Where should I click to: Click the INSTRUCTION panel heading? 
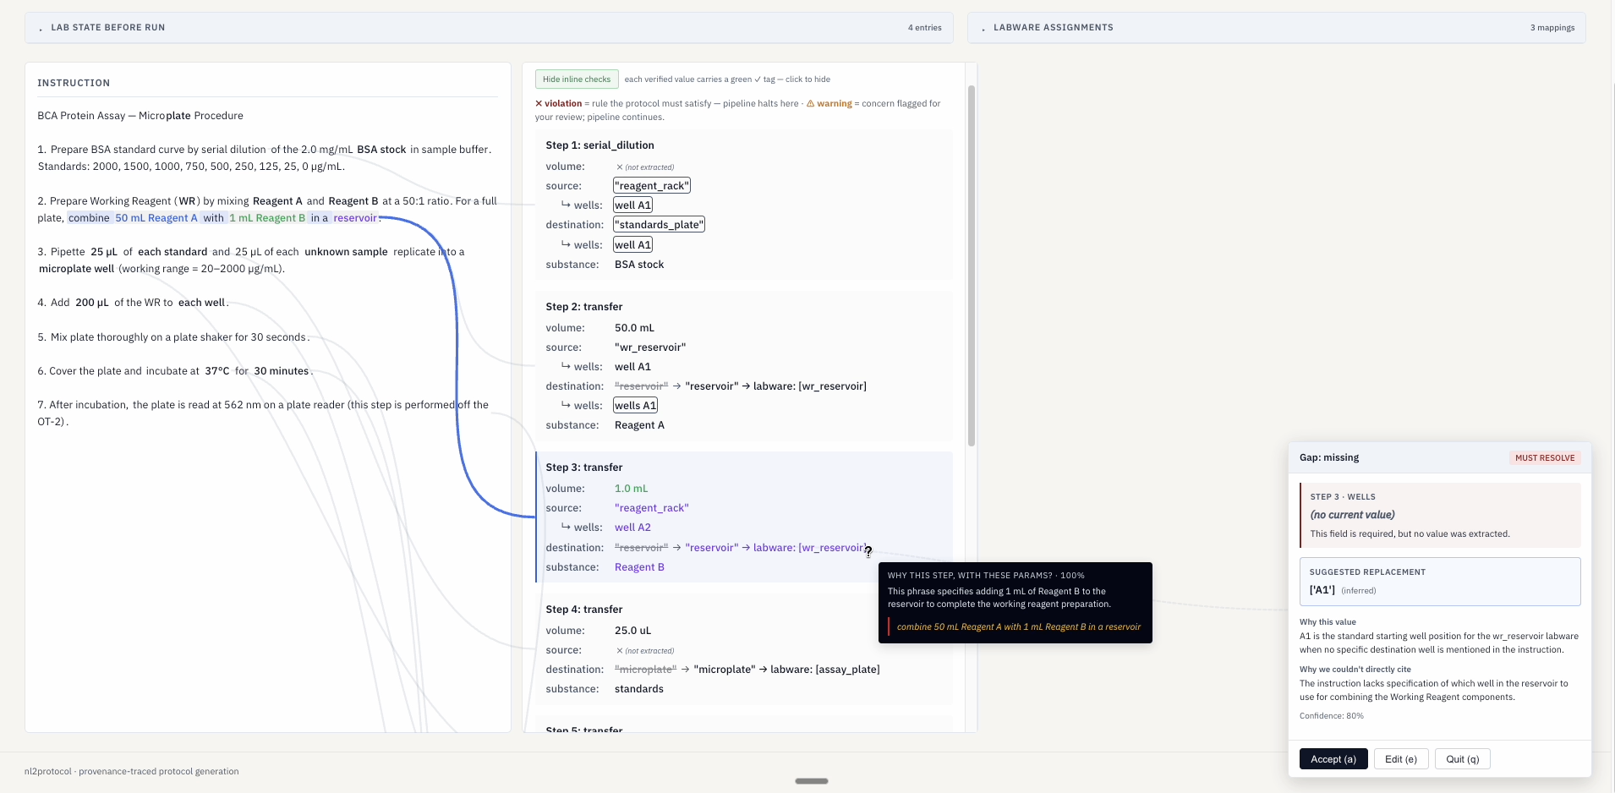74,83
